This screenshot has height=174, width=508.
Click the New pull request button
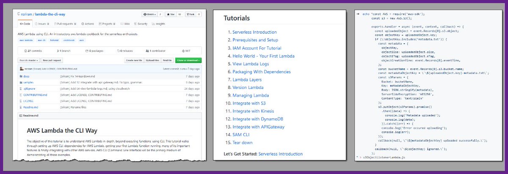pos(52,60)
